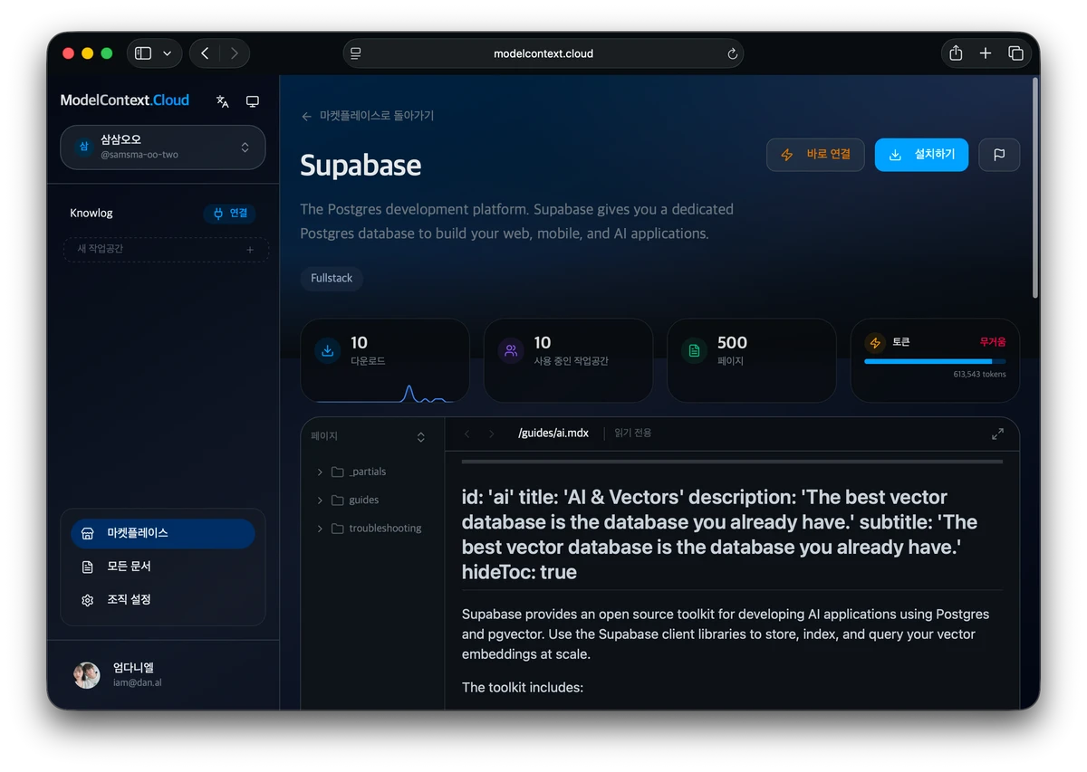The width and height of the screenshot is (1087, 772).
Task: Click the 바로 연결 button
Action: coord(815,155)
